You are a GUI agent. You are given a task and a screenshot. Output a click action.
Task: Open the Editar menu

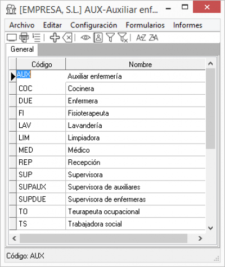coord(52,25)
